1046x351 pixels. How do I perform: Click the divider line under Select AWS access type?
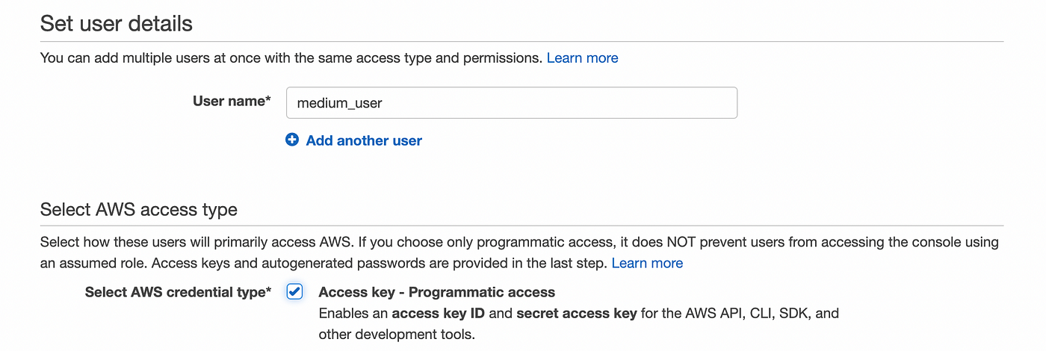[x=522, y=226]
